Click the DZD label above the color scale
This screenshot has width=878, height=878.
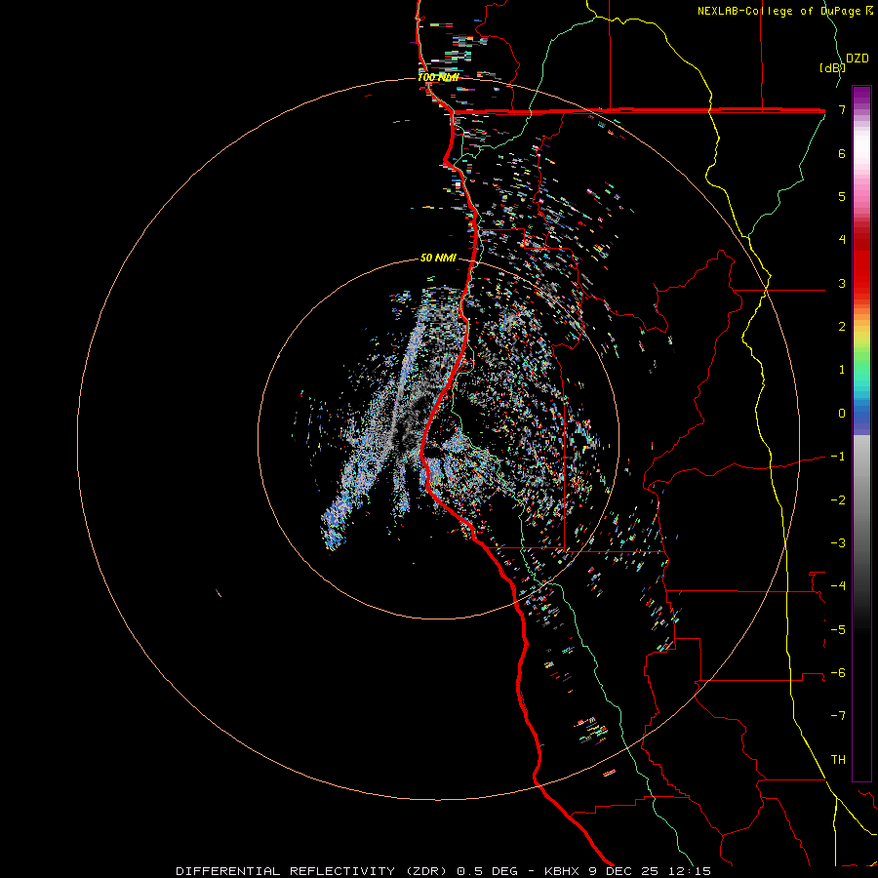(858, 59)
